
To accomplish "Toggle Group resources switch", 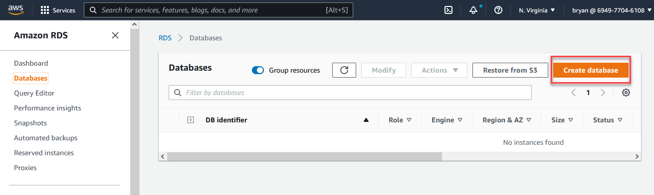I will click(x=258, y=70).
